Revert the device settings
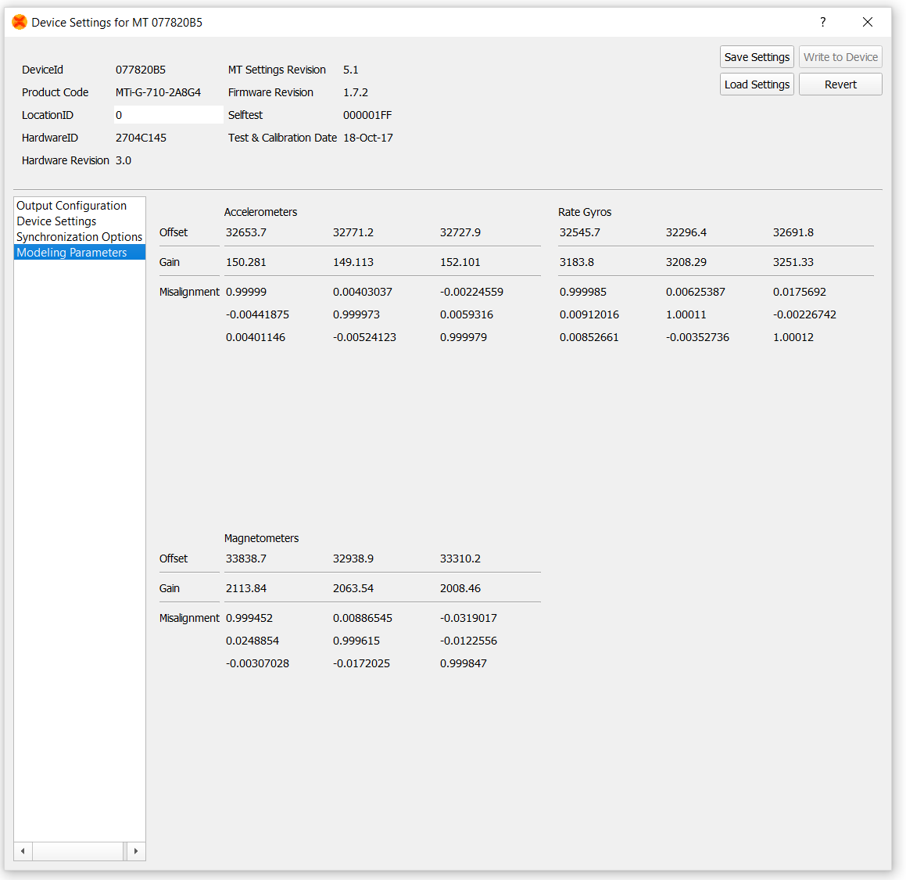906x880 pixels. [840, 84]
